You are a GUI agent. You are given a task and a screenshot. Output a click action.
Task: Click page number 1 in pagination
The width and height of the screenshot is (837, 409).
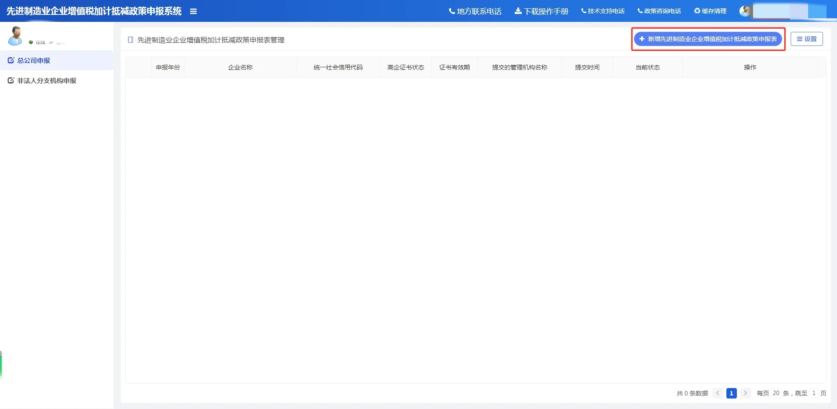(x=731, y=393)
